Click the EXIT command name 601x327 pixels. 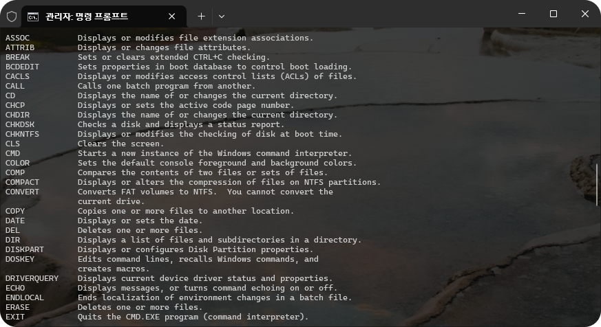[15, 317]
